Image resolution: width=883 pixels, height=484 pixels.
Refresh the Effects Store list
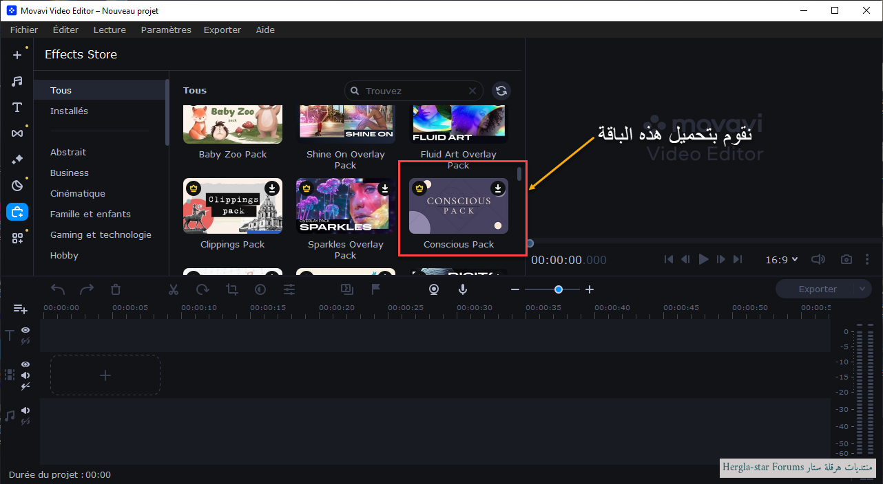(x=501, y=91)
